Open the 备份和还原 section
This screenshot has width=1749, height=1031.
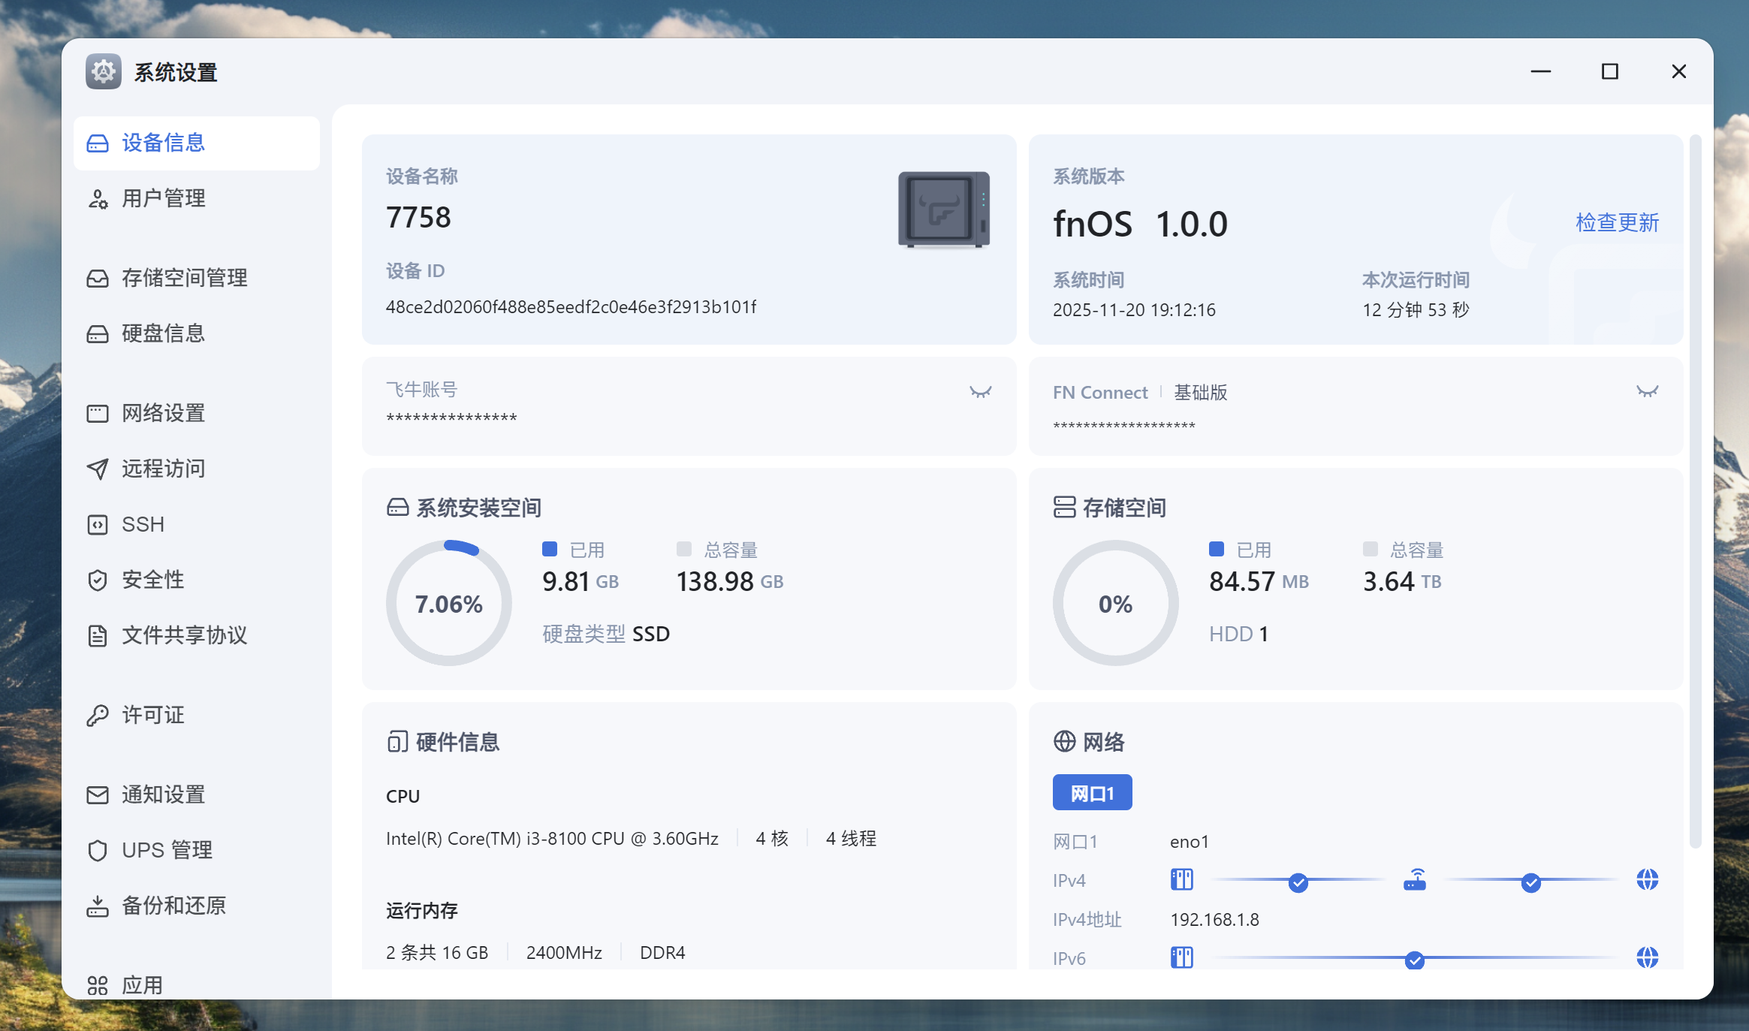174,906
